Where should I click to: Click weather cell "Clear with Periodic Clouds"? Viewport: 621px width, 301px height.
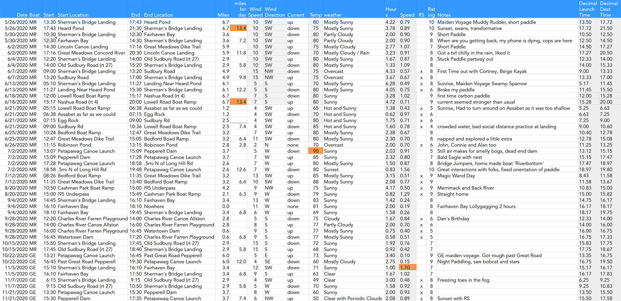(353, 298)
